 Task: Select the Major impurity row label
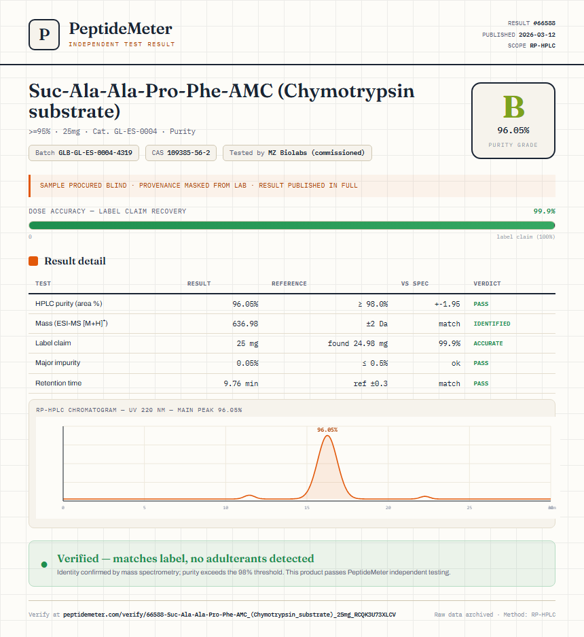tap(58, 363)
